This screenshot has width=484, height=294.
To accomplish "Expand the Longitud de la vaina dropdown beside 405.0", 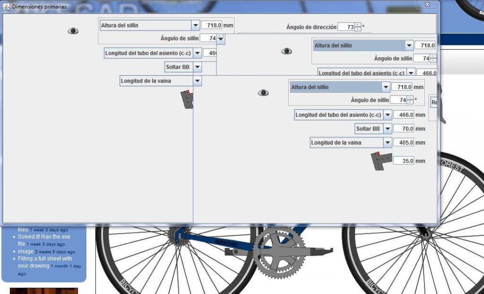I will pos(387,143).
